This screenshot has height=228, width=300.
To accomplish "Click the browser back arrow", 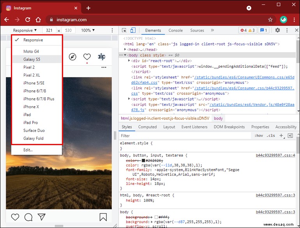I will tap(7, 20).
